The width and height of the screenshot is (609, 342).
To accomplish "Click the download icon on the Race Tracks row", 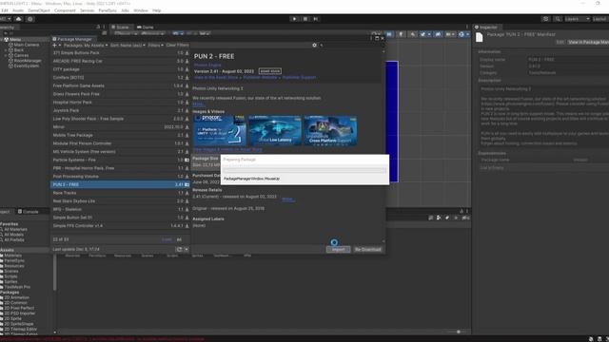I will coord(187,193).
